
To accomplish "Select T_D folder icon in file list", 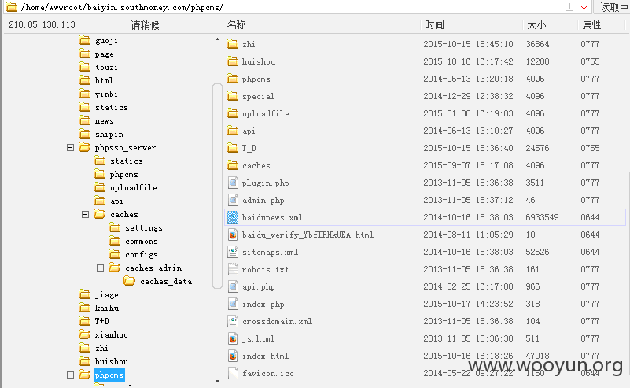I will point(232,148).
